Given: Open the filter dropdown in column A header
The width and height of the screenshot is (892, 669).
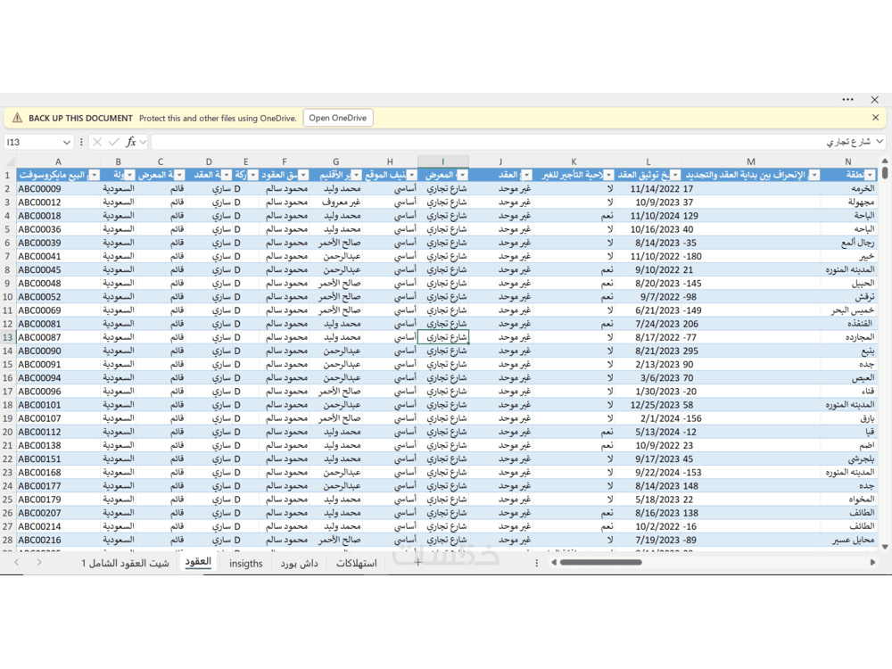Looking at the screenshot, I should 95,175.
